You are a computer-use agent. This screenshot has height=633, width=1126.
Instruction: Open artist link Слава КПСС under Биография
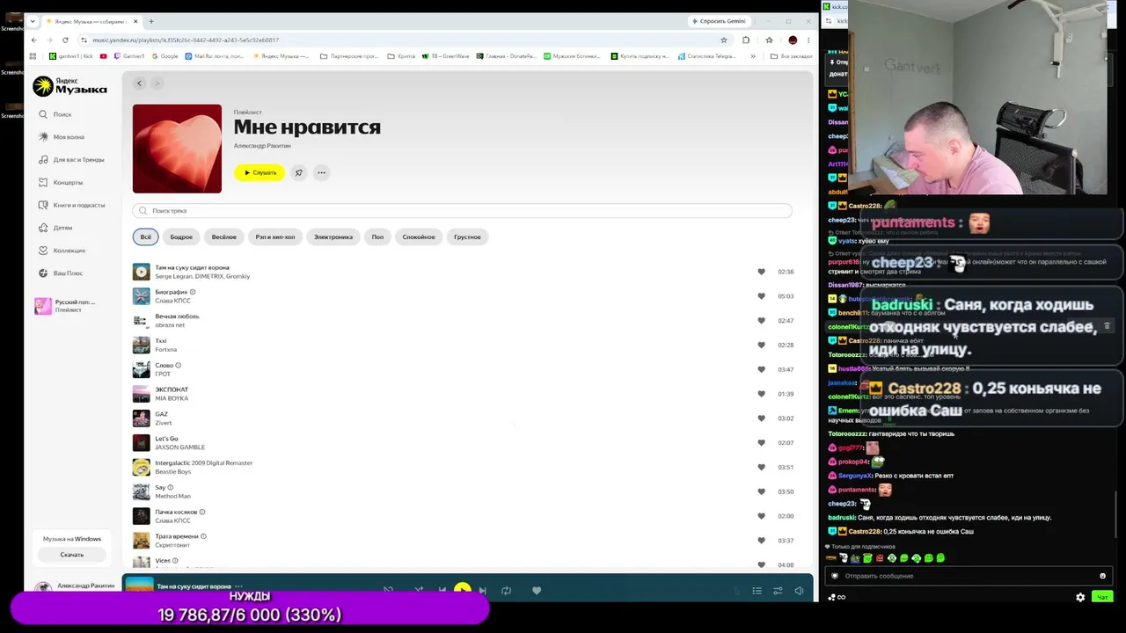click(172, 301)
